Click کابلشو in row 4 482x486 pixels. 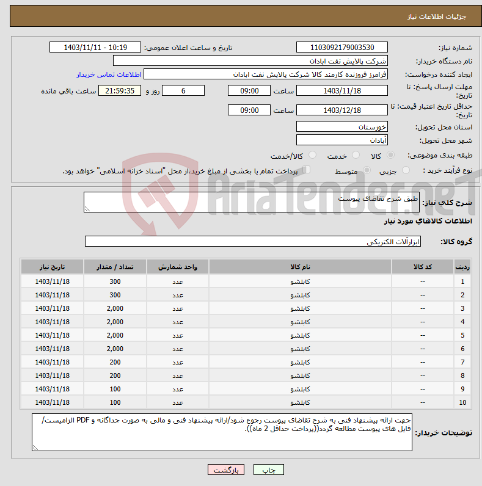pos(300,322)
